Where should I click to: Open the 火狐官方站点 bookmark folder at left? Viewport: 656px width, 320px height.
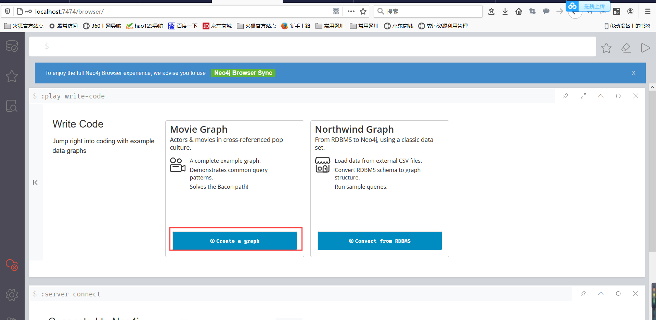(x=24, y=26)
